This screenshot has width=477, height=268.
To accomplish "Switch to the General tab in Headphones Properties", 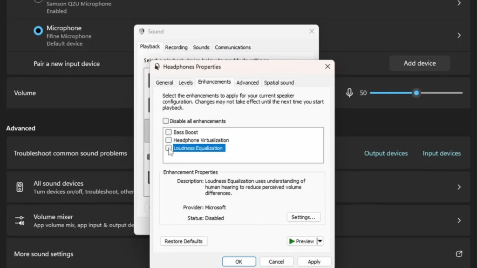I will [164, 83].
